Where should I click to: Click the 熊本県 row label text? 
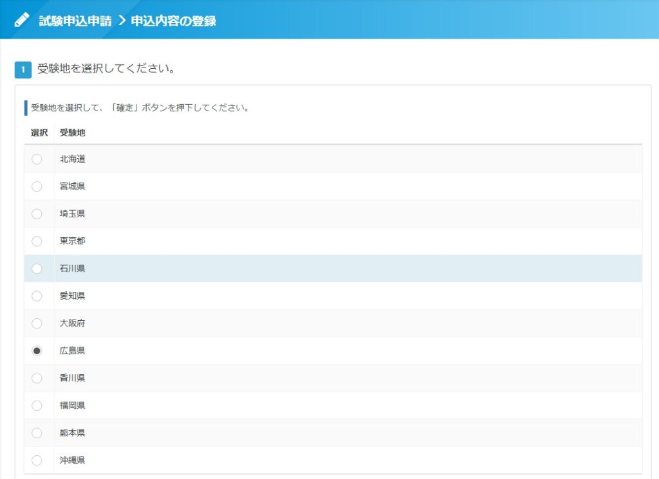pos(72,433)
